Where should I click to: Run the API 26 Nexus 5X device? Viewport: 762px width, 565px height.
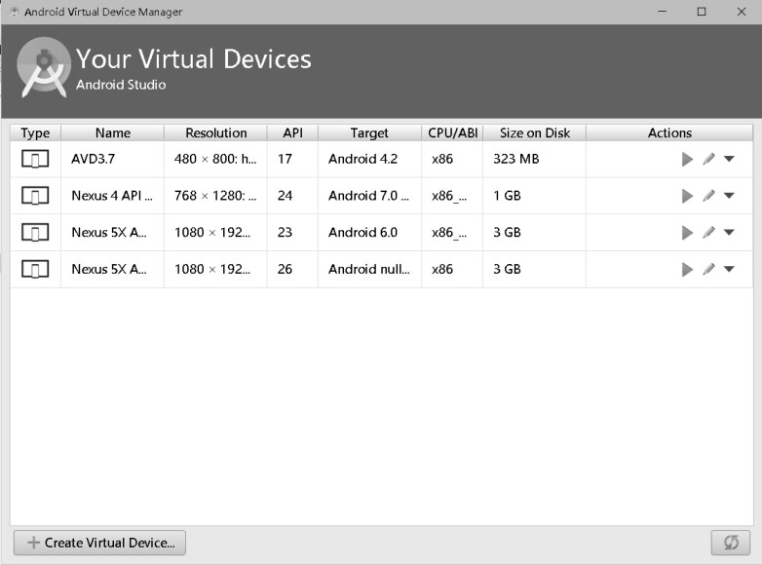[687, 269]
